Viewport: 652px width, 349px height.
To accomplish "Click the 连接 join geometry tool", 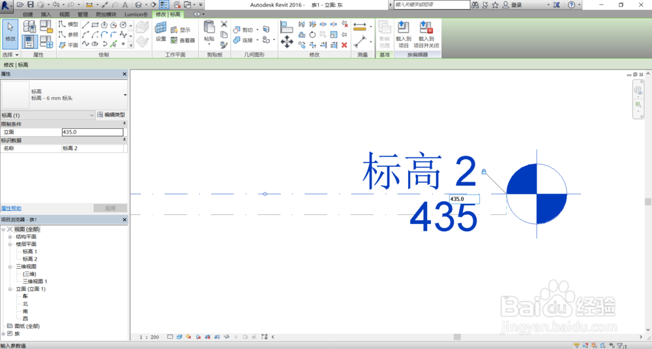I will pos(243,40).
